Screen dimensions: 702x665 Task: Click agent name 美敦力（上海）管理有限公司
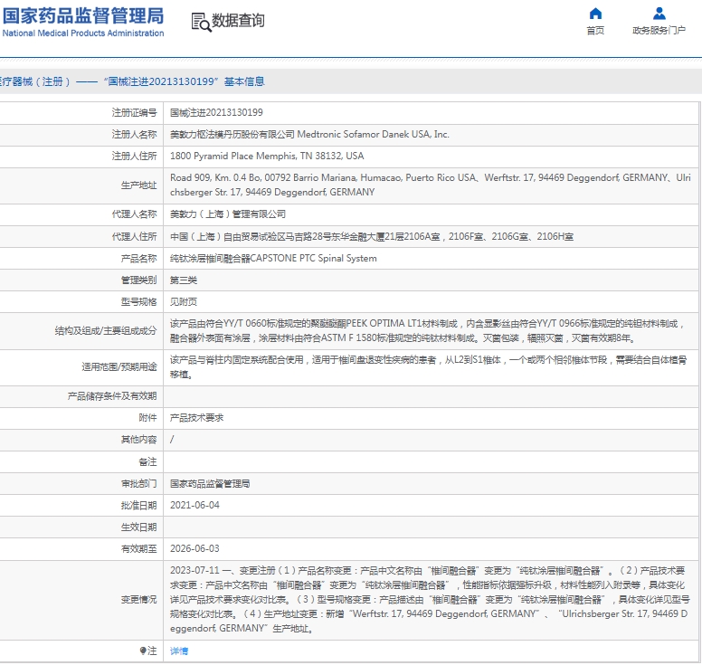coord(228,214)
